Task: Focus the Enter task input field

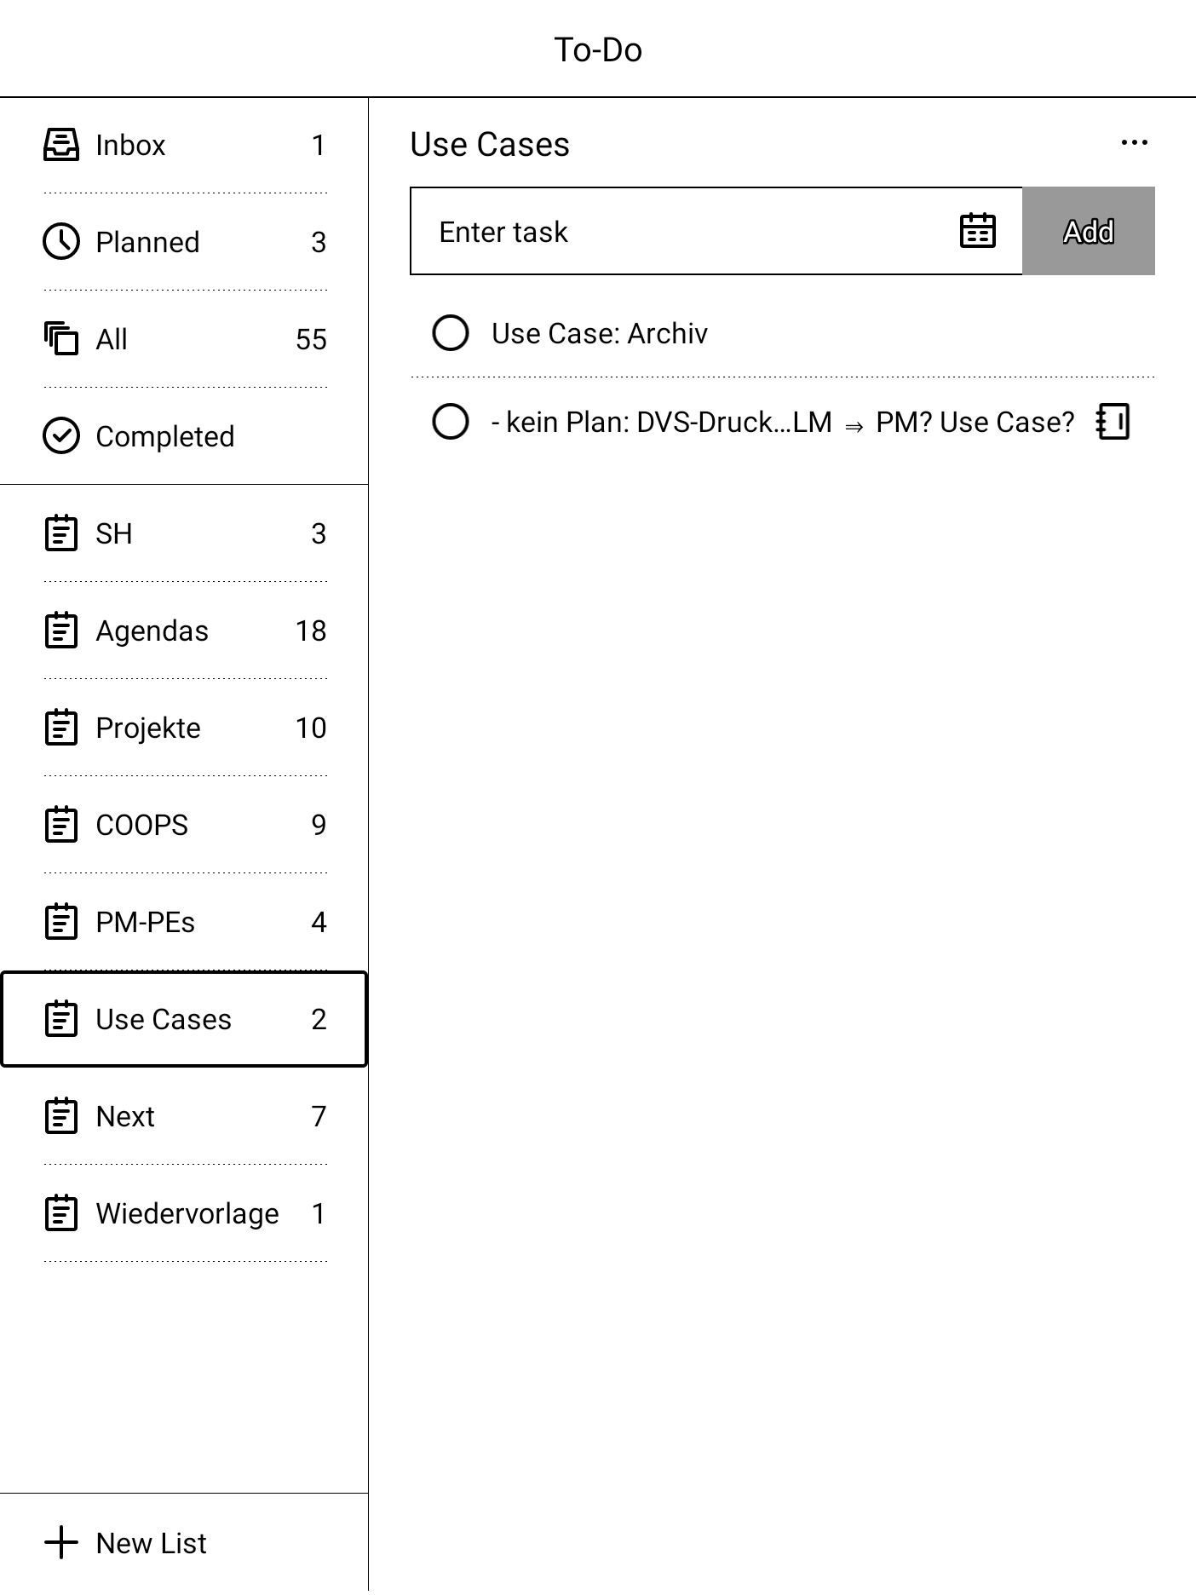Action: 681,231
